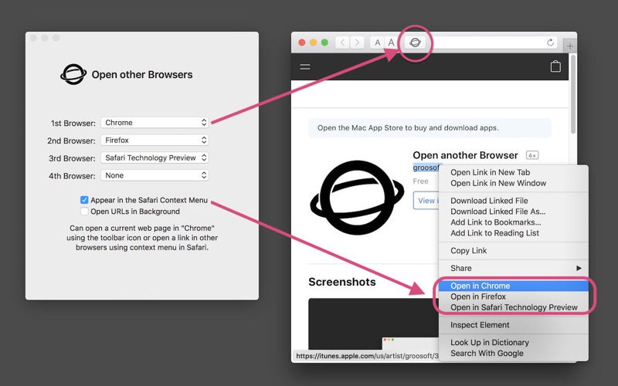Open the 3rd Browser Safari Technology Preview dropdown
This screenshot has height=386, width=618.
click(154, 157)
